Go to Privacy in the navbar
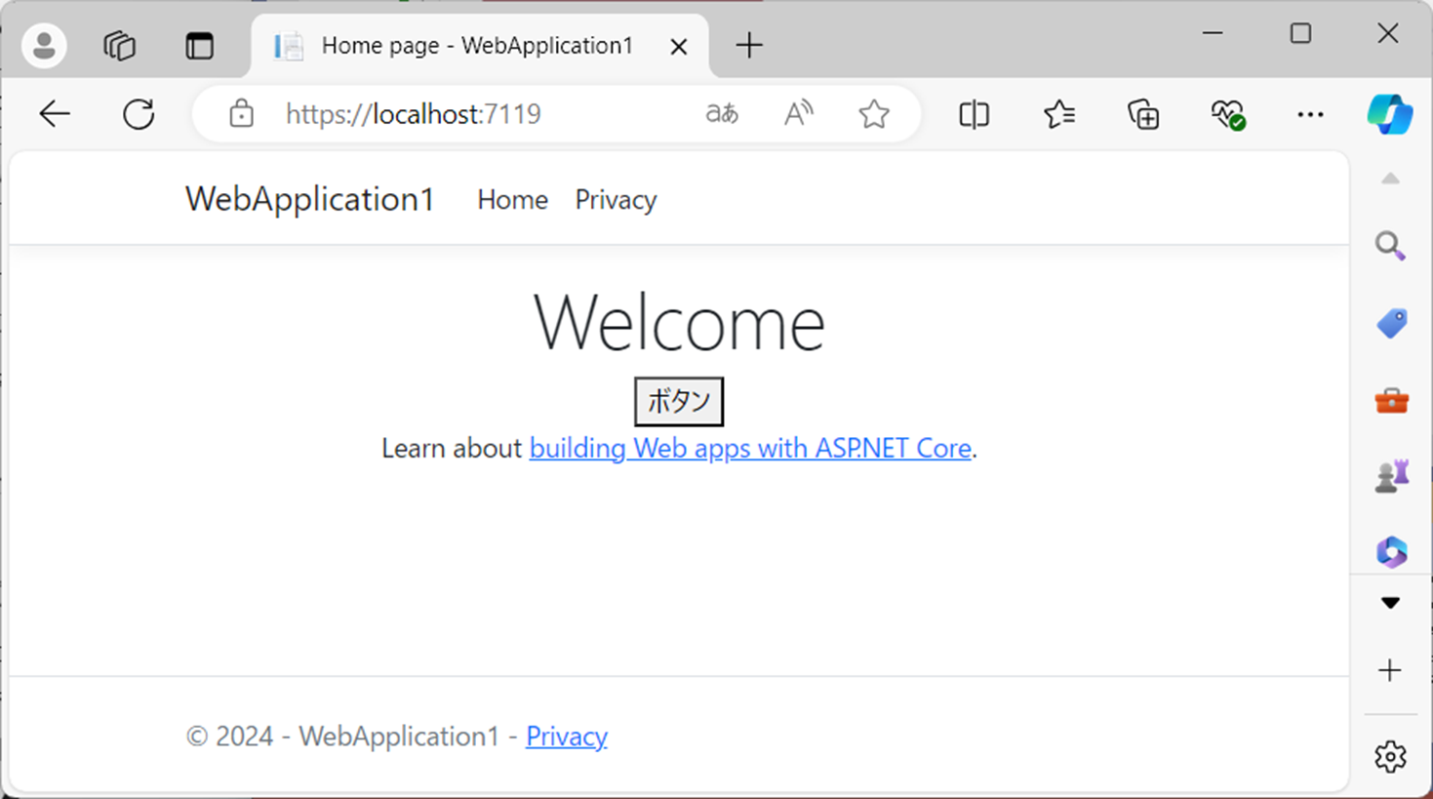This screenshot has height=799, width=1433. tap(616, 200)
